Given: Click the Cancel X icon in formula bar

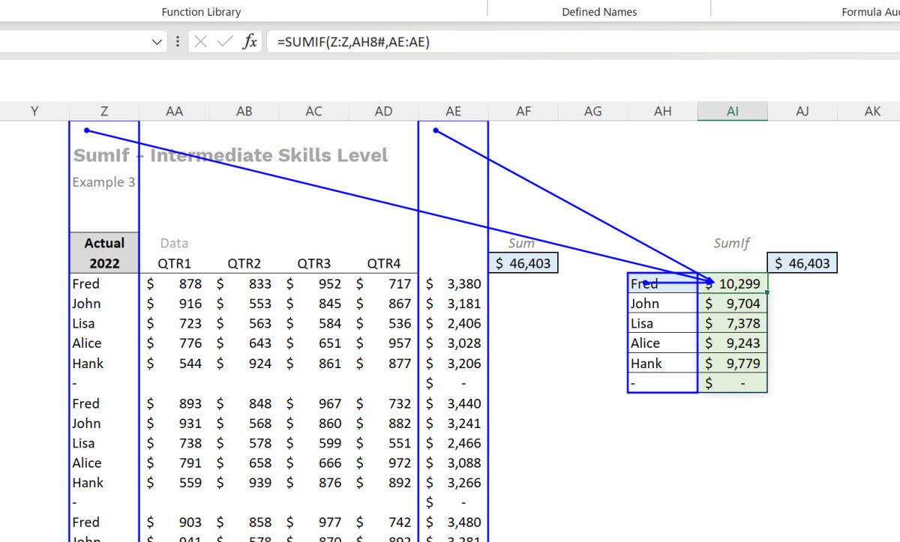Looking at the screenshot, I should tap(200, 42).
